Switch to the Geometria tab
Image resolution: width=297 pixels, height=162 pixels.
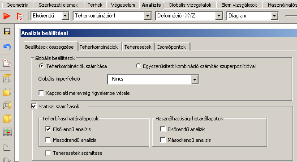(x=17, y=5)
